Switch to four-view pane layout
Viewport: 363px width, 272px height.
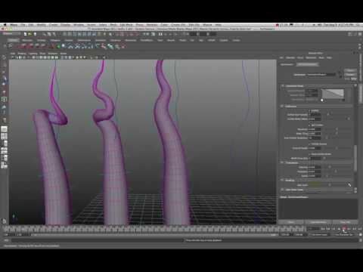4,137
